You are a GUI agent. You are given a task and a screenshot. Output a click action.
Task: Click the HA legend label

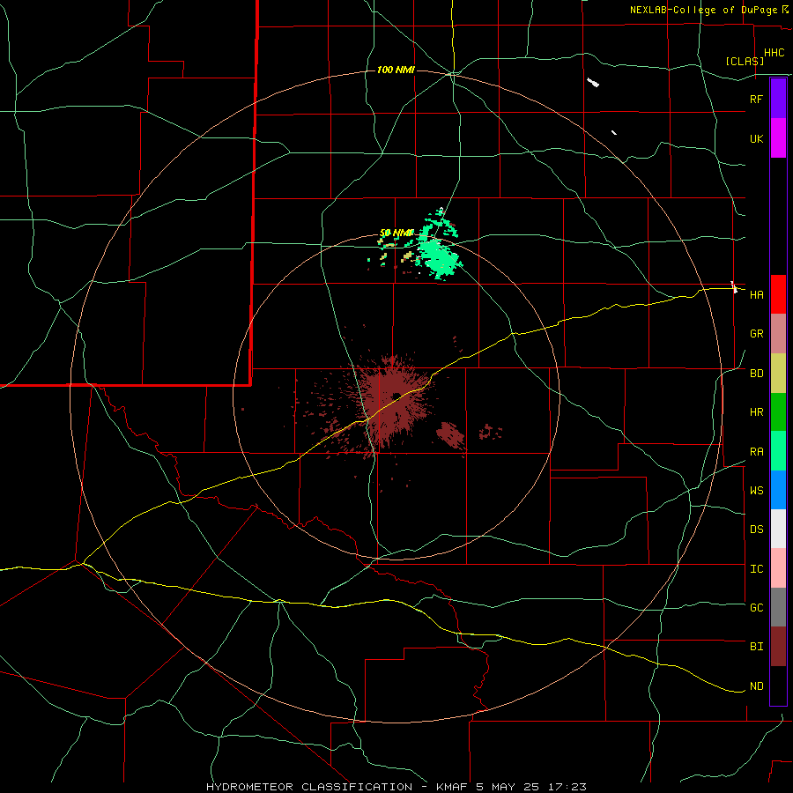[756, 294]
